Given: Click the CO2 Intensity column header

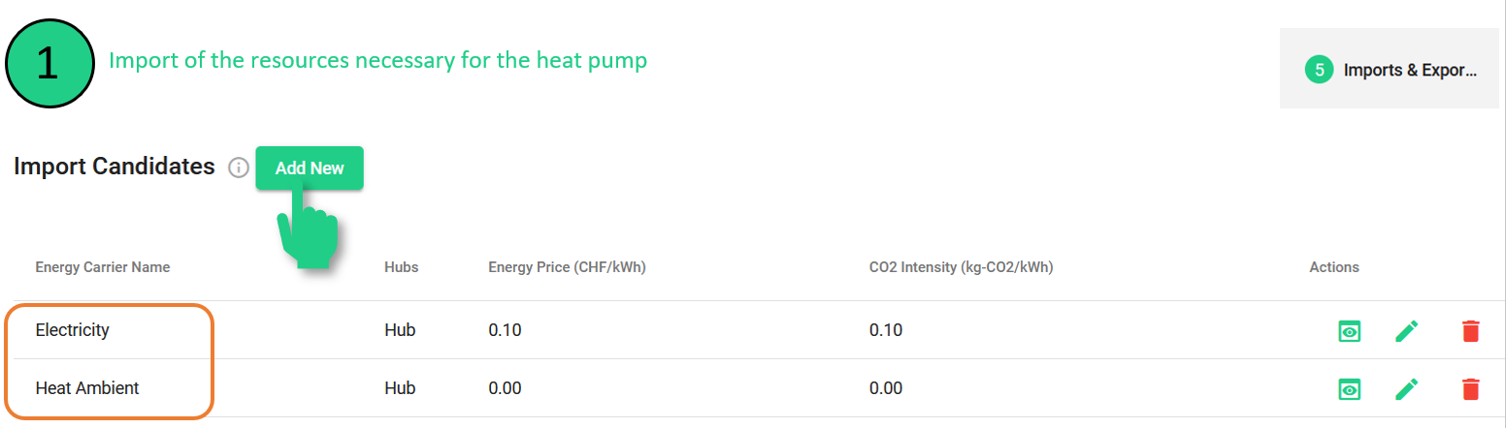Looking at the screenshot, I should [x=961, y=267].
